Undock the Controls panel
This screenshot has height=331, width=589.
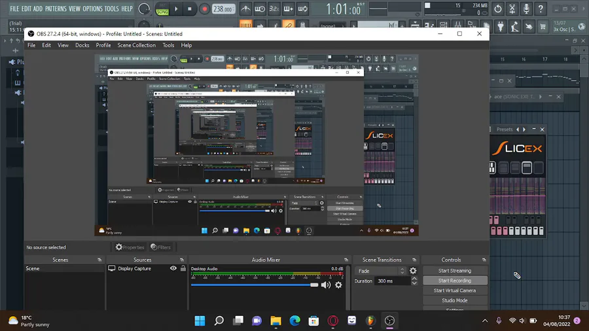(x=484, y=260)
